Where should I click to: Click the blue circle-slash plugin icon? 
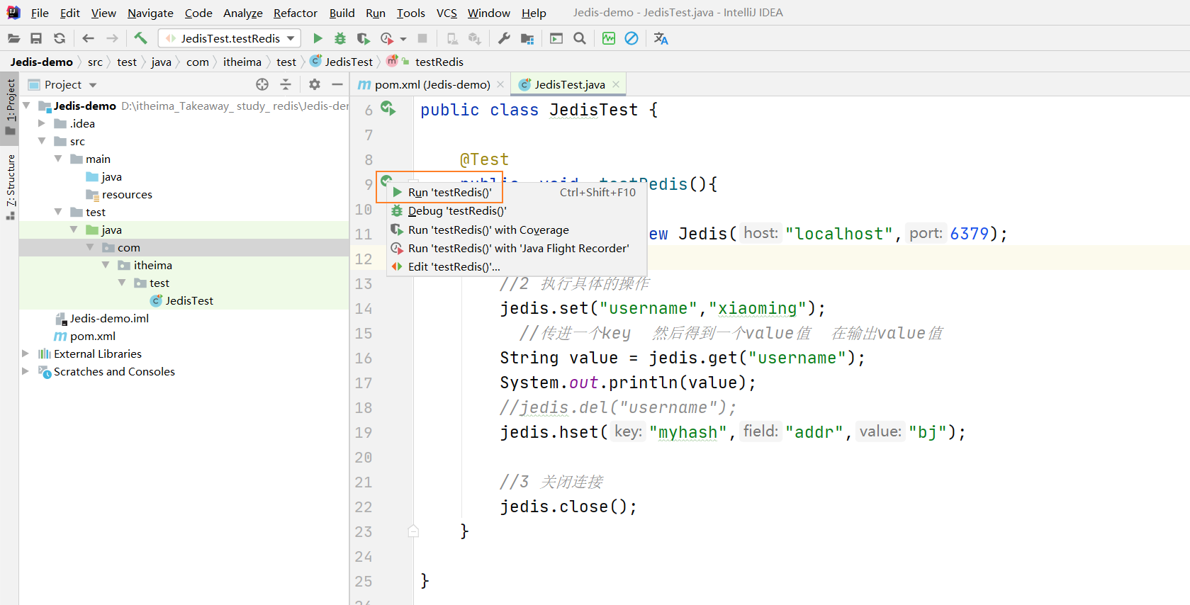click(632, 38)
